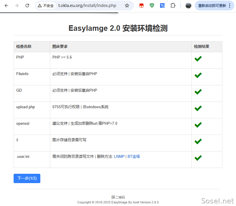Reload the page with refresh icon
Screen dimensions: 236x206
pyautogui.click(x=27, y=6)
